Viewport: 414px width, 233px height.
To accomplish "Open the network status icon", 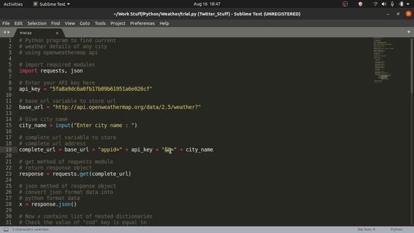I will pyautogui.click(x=375, y=4).
